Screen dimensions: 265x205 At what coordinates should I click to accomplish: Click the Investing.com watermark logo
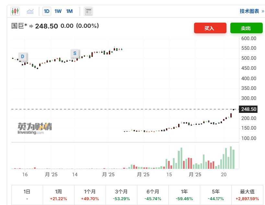point(35,128)
